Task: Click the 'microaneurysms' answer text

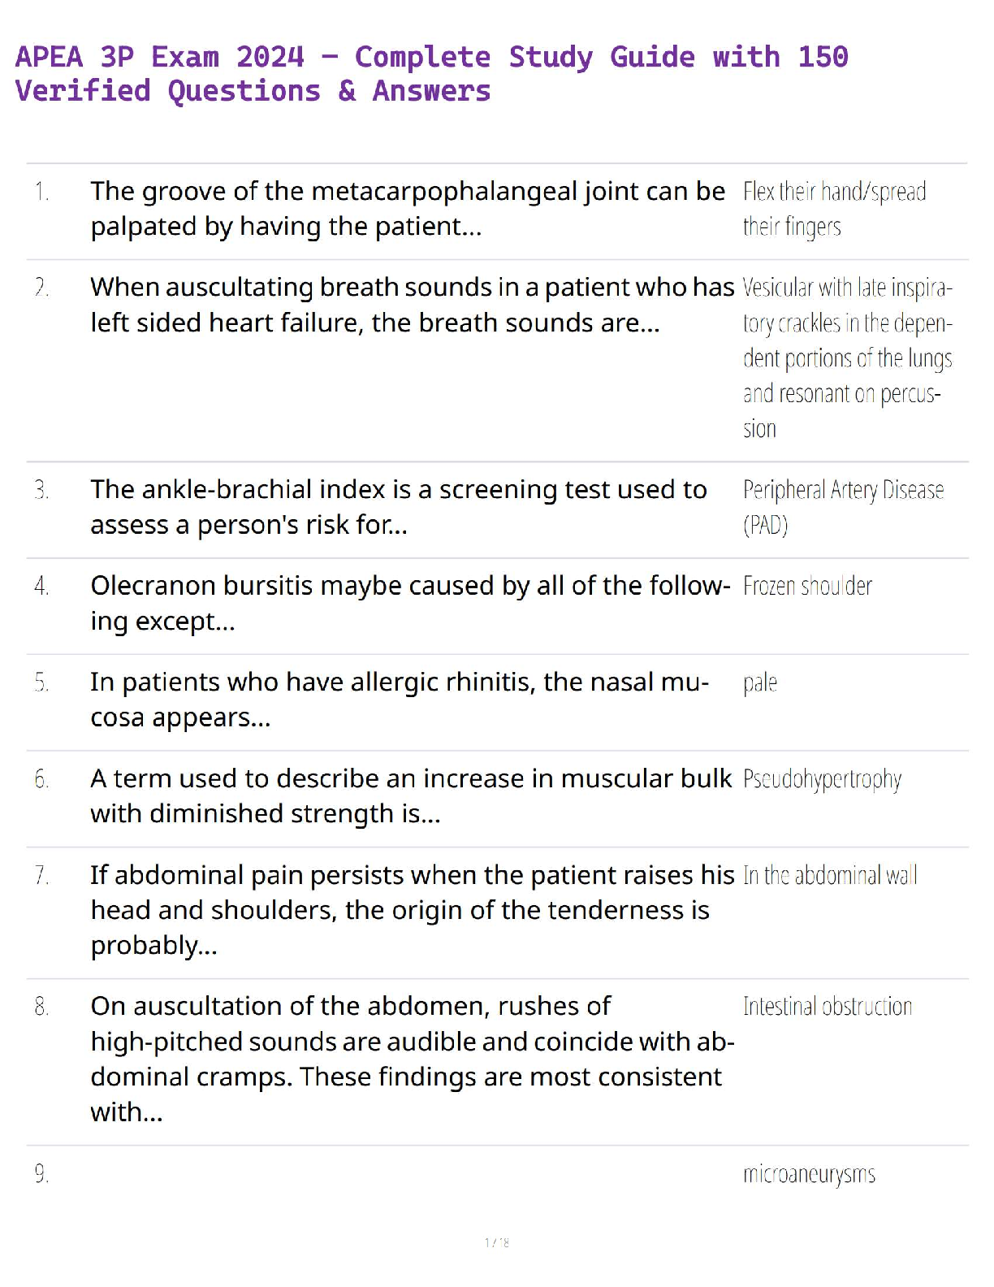Action: click(809, 1175)
